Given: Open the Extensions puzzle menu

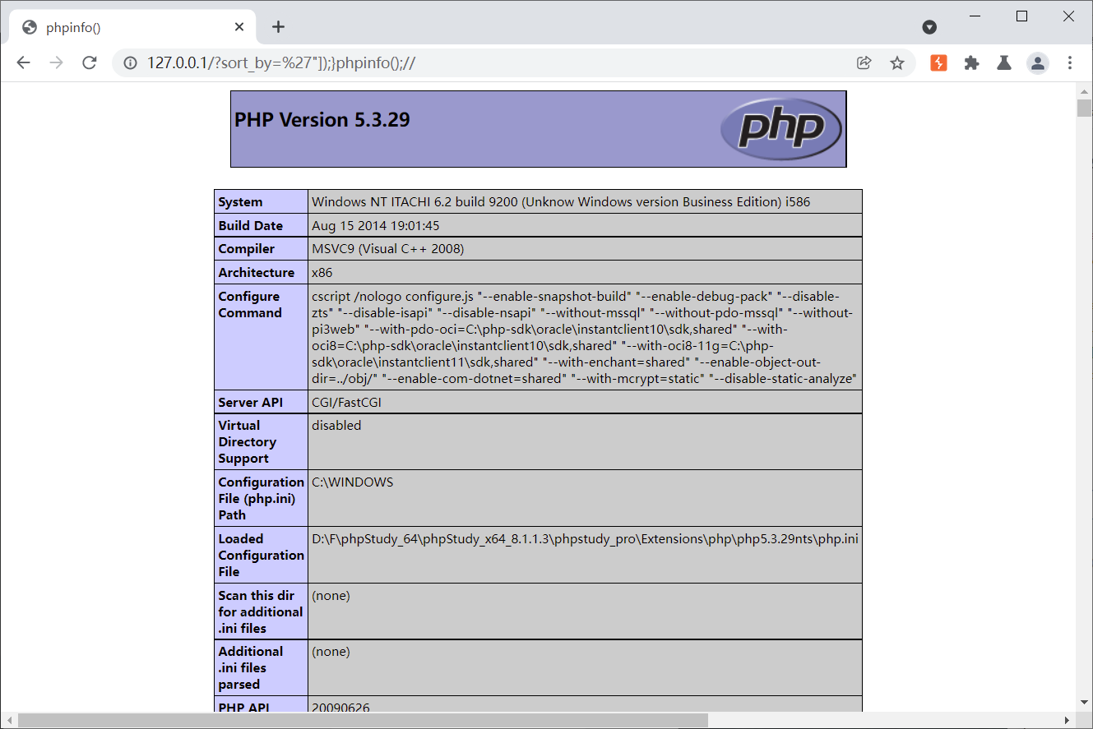Looking at the screenshot, I should click(971, 62).
